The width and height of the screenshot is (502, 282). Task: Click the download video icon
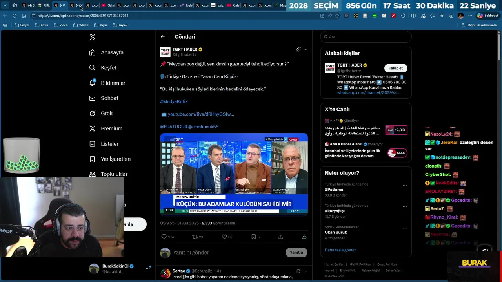point(304,237)
